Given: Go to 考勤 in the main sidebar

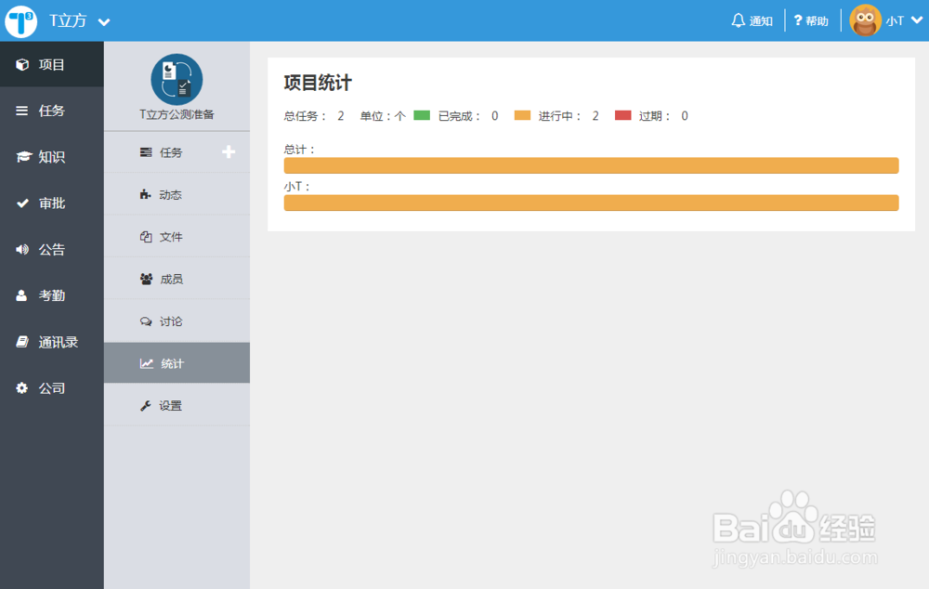Looking at the screenshot, I should 51,295.
